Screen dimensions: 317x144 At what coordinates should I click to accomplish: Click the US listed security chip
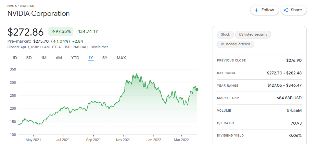(x=253, y=34)
